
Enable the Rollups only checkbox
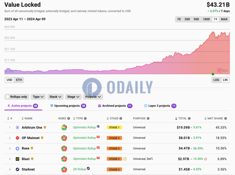pos(7,97)
